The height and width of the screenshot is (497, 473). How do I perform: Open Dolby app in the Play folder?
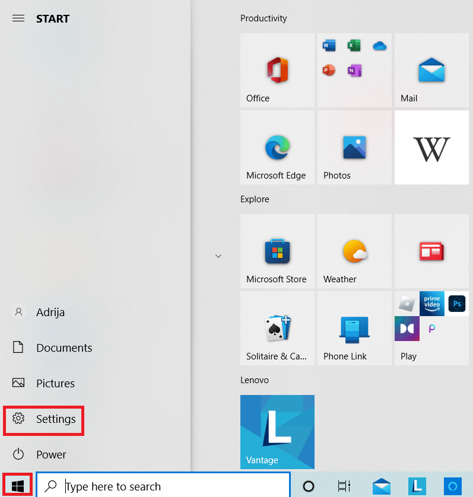[x=407, y=329]
